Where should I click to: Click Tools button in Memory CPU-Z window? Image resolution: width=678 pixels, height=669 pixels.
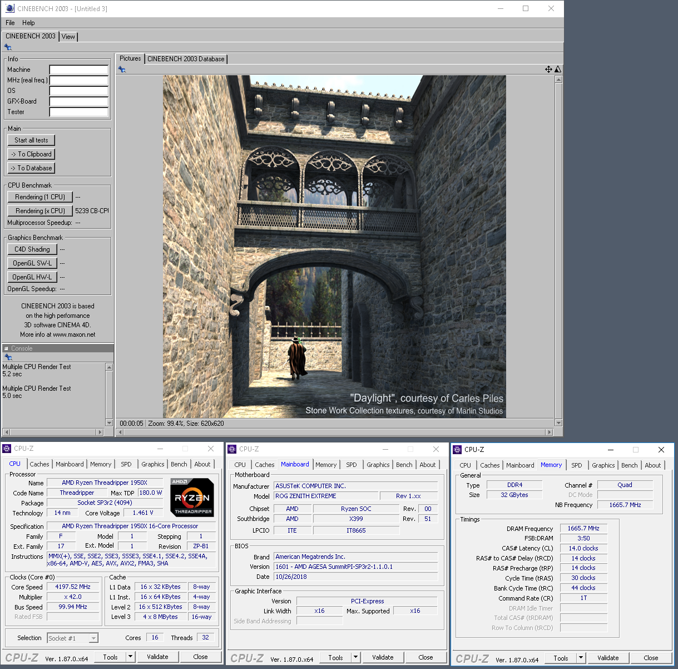tap(561, 658)
